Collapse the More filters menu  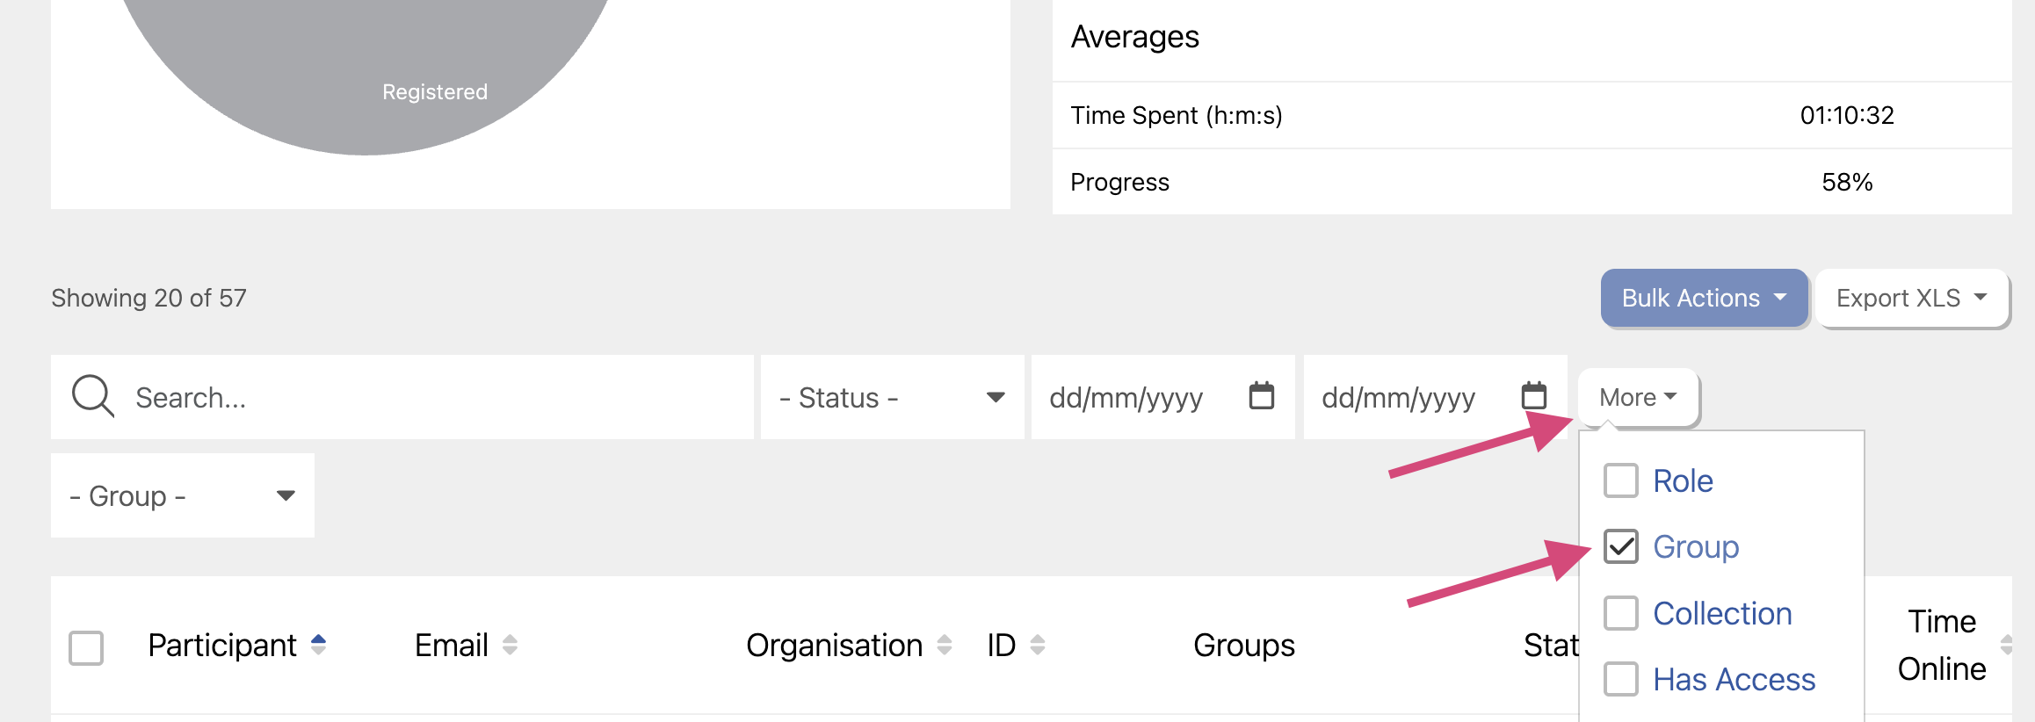pos(1637,398)
